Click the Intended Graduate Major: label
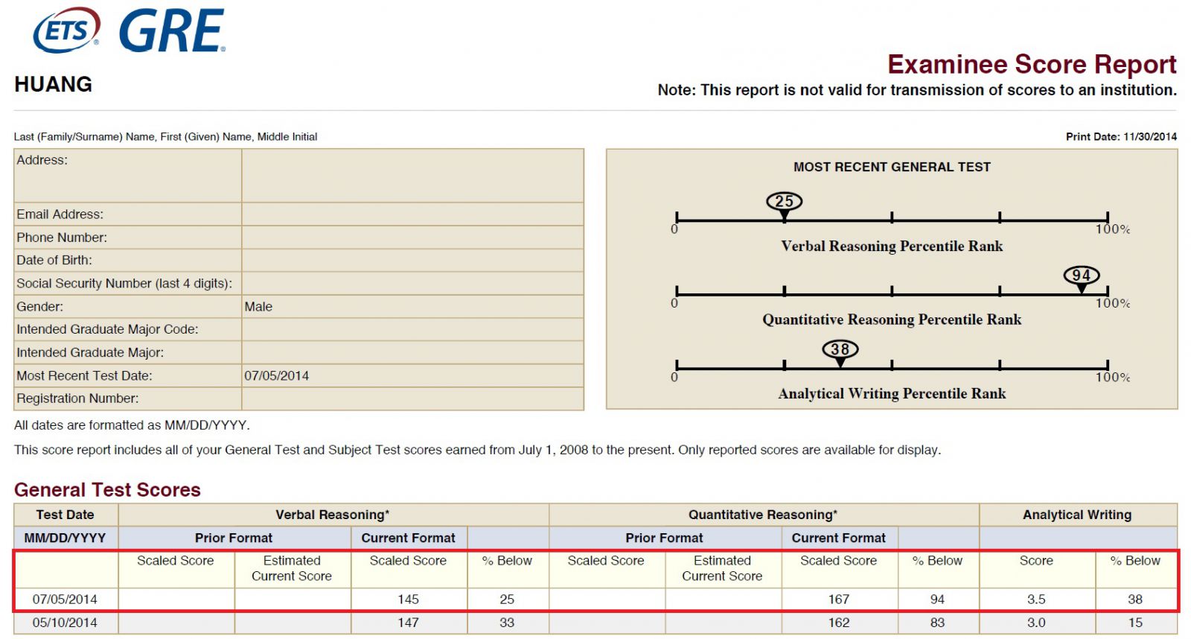This screenshot has width=1191, height=639. pos(90,353)
